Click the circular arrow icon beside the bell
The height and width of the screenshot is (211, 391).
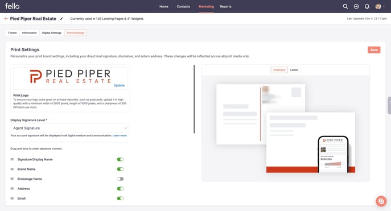click(x=356, y=6)
